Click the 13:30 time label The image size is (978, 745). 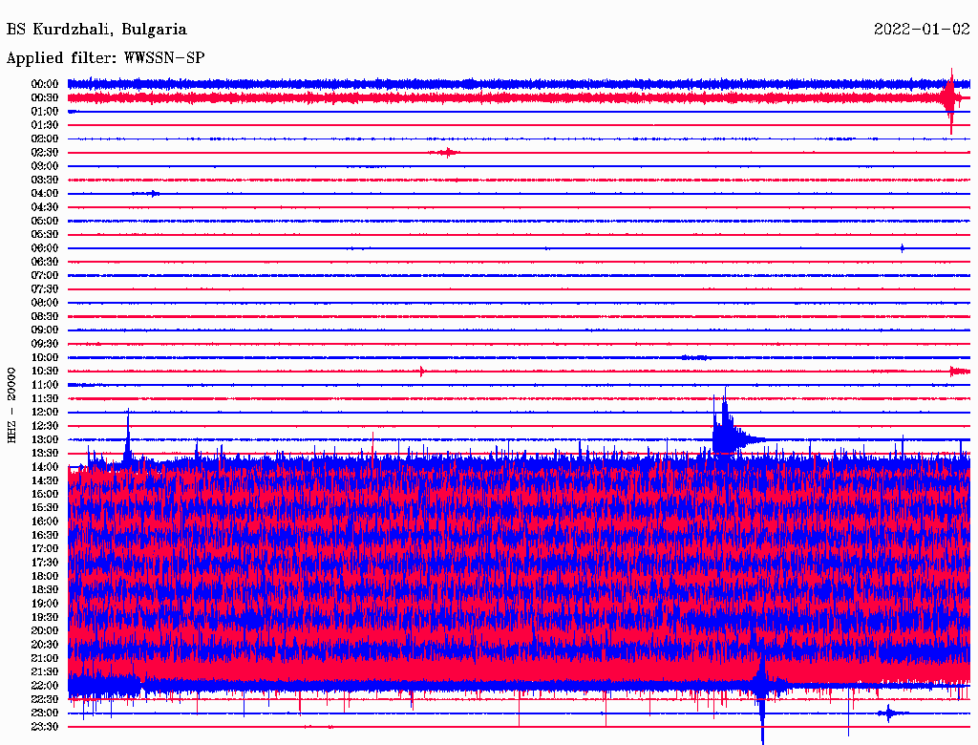45,454
